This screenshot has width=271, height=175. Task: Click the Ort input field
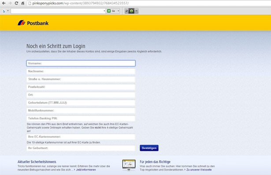81,95
